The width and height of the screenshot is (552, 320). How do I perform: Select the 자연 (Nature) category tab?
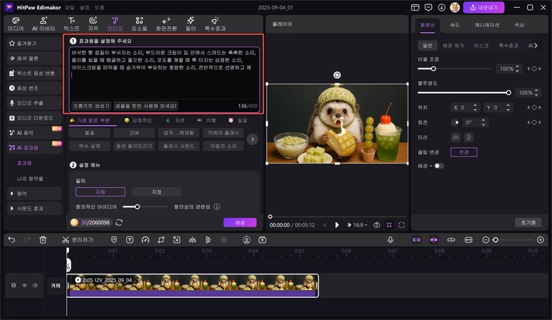175,120
